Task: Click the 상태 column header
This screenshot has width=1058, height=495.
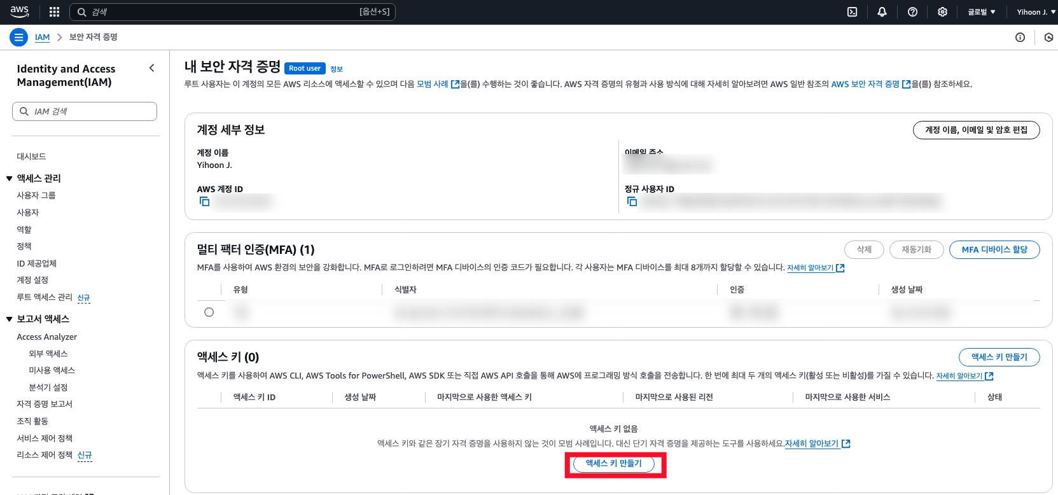Action: point(994,397)
